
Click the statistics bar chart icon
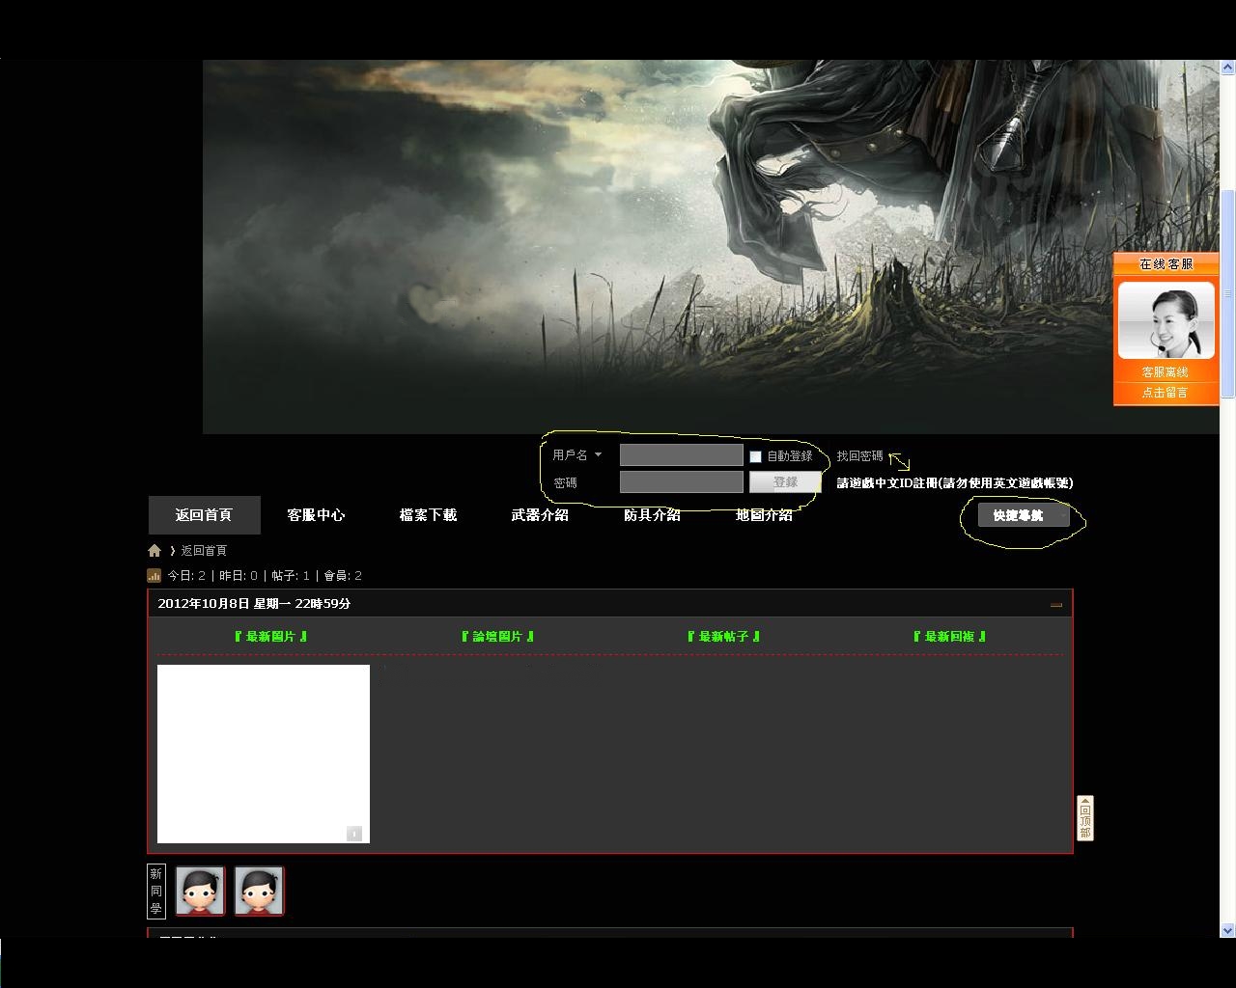[x=154, y=576]
